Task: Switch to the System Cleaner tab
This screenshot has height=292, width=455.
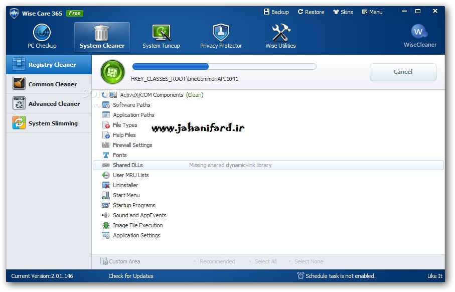Action: coord(102,37)
